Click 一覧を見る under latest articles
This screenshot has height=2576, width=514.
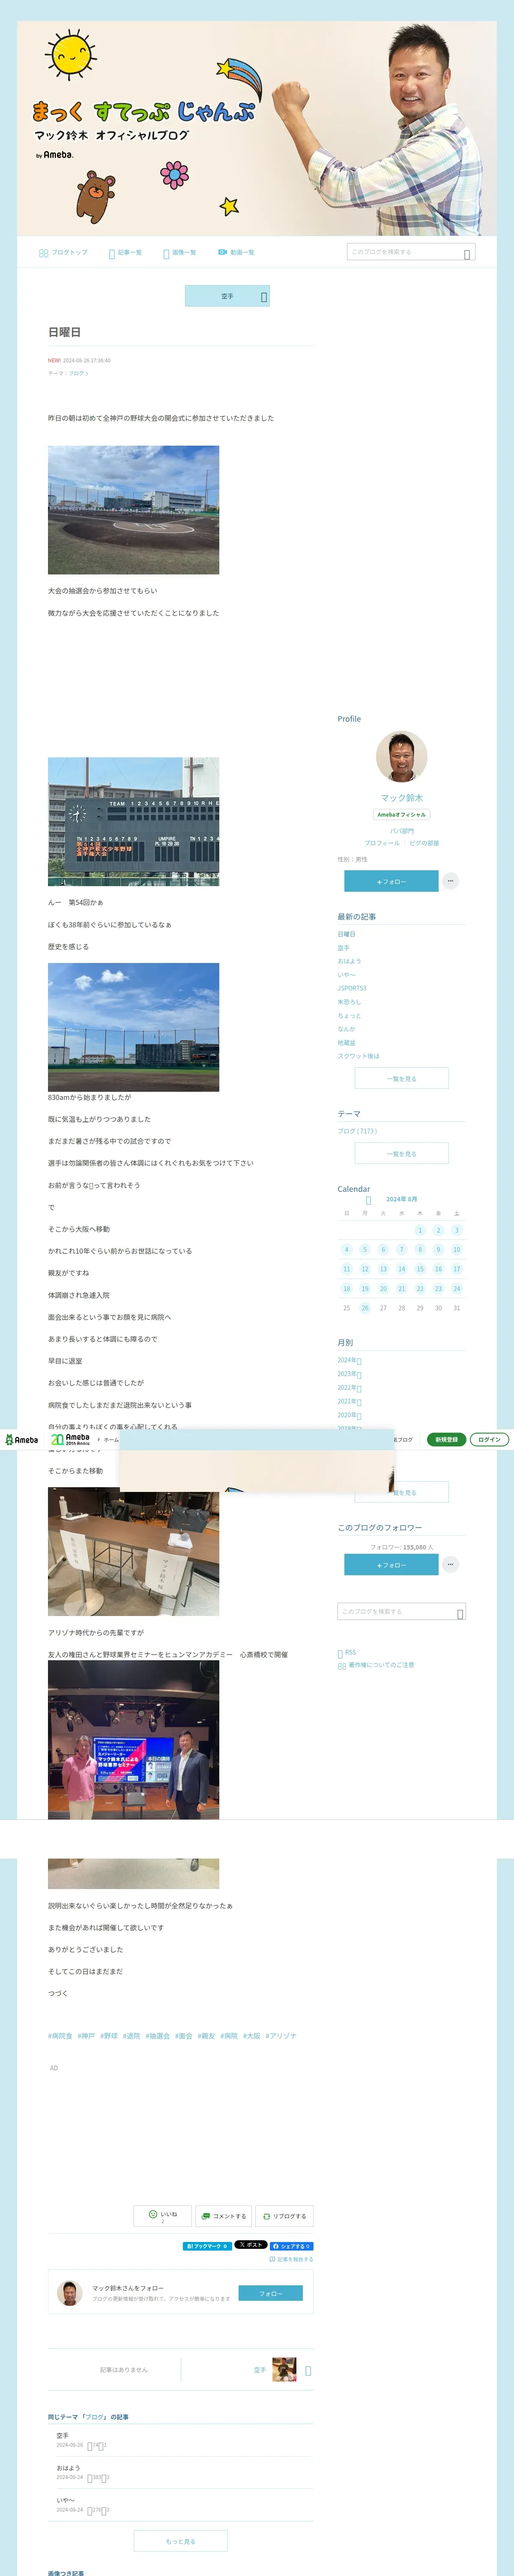pyautogui.click(x=401, y=1078)
